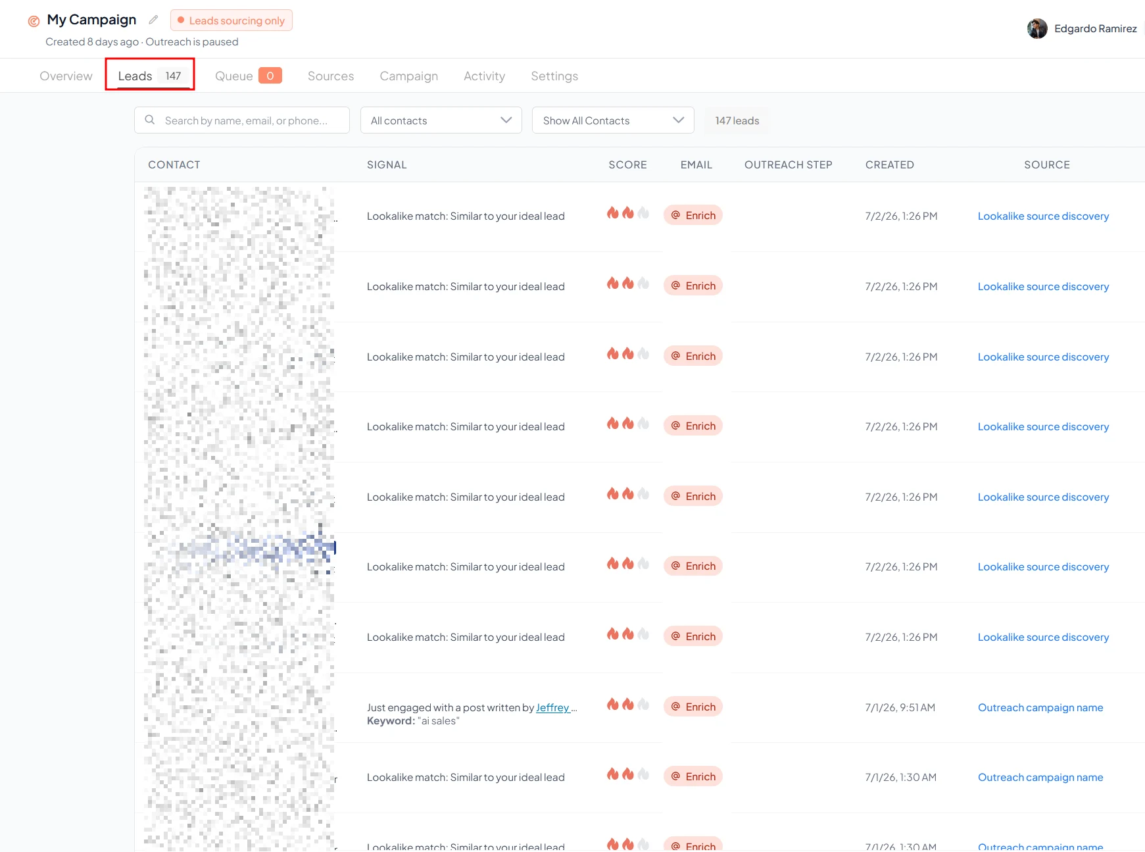Click the Leads sourcing only status badge
This screenshot has width=1145, height=852.
(x=231, y=20)
